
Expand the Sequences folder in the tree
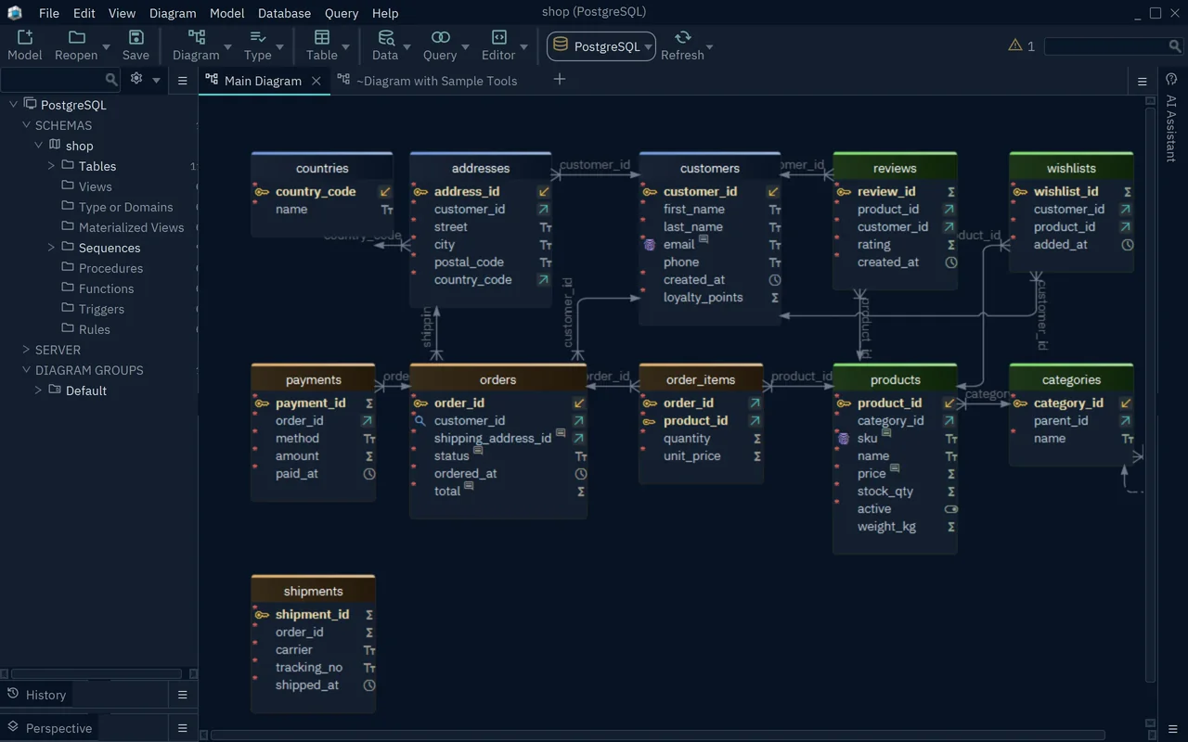pos(51,248)
